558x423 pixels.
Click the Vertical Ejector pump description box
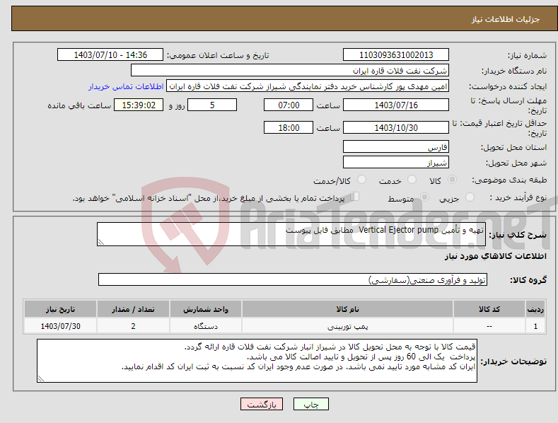tap(291, 234)
